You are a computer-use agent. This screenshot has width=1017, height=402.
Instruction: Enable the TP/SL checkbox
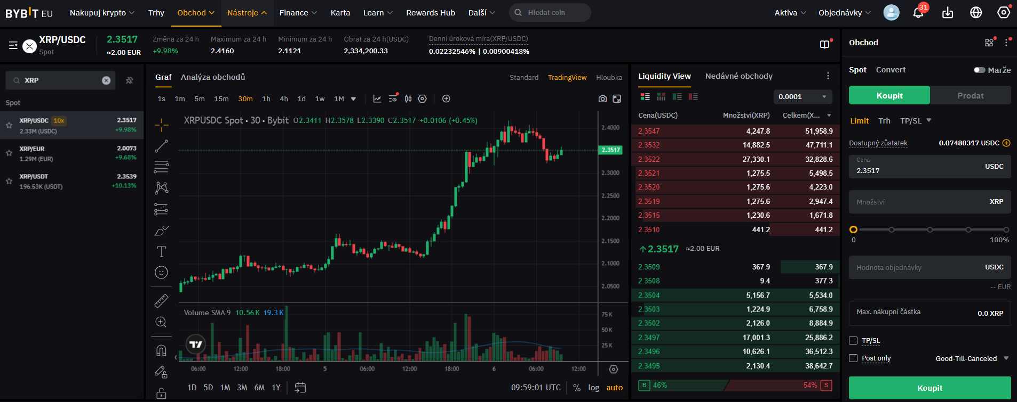(853, 341)
